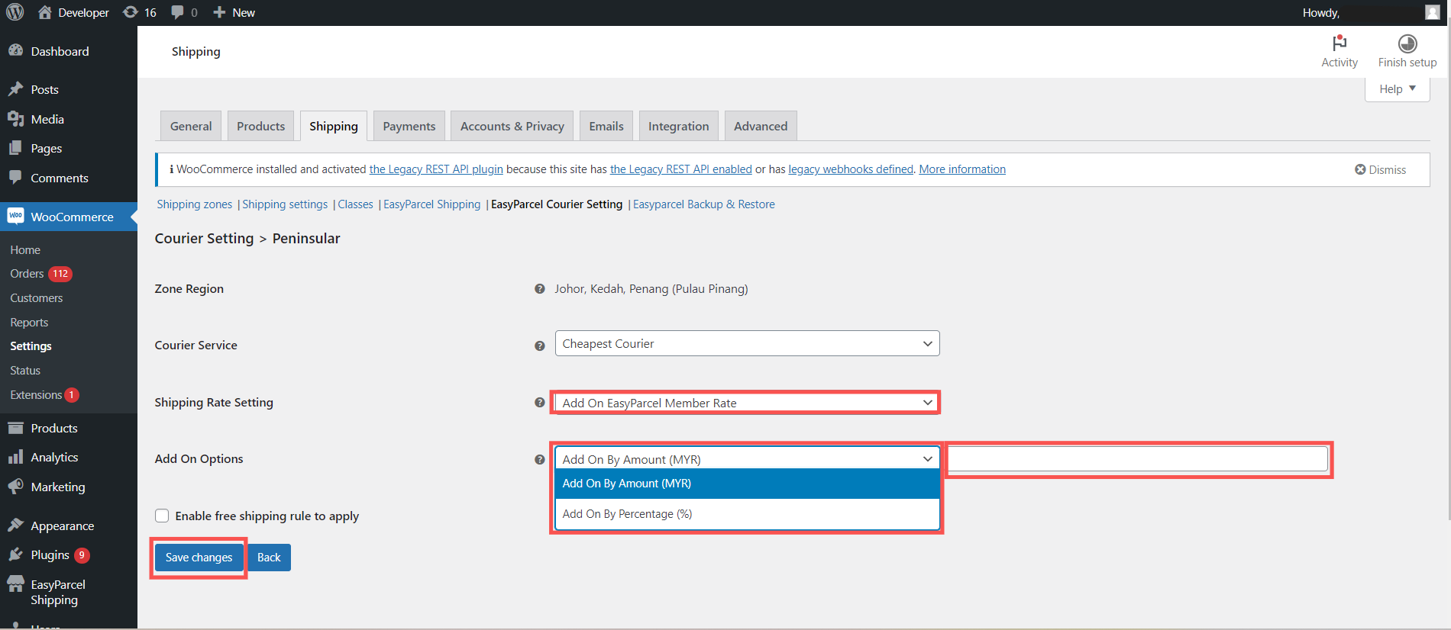The image size is (1451, 630).
Task: Click the Legacy REST API enabled link
Action: pos(681,169)
